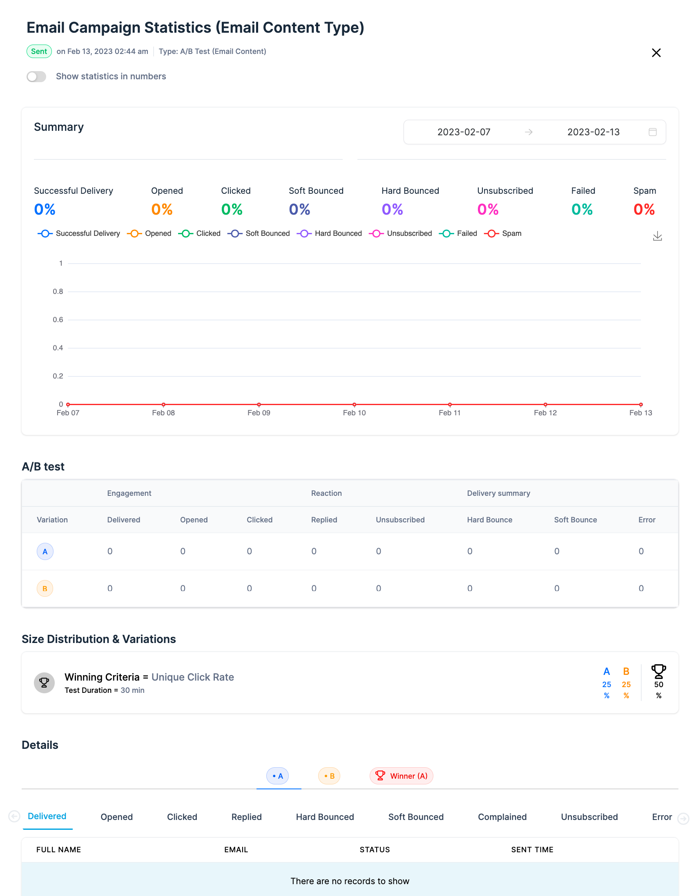Open the calendar date picker icon
This screenshot has width=696, height=896.
coord(653,132)
